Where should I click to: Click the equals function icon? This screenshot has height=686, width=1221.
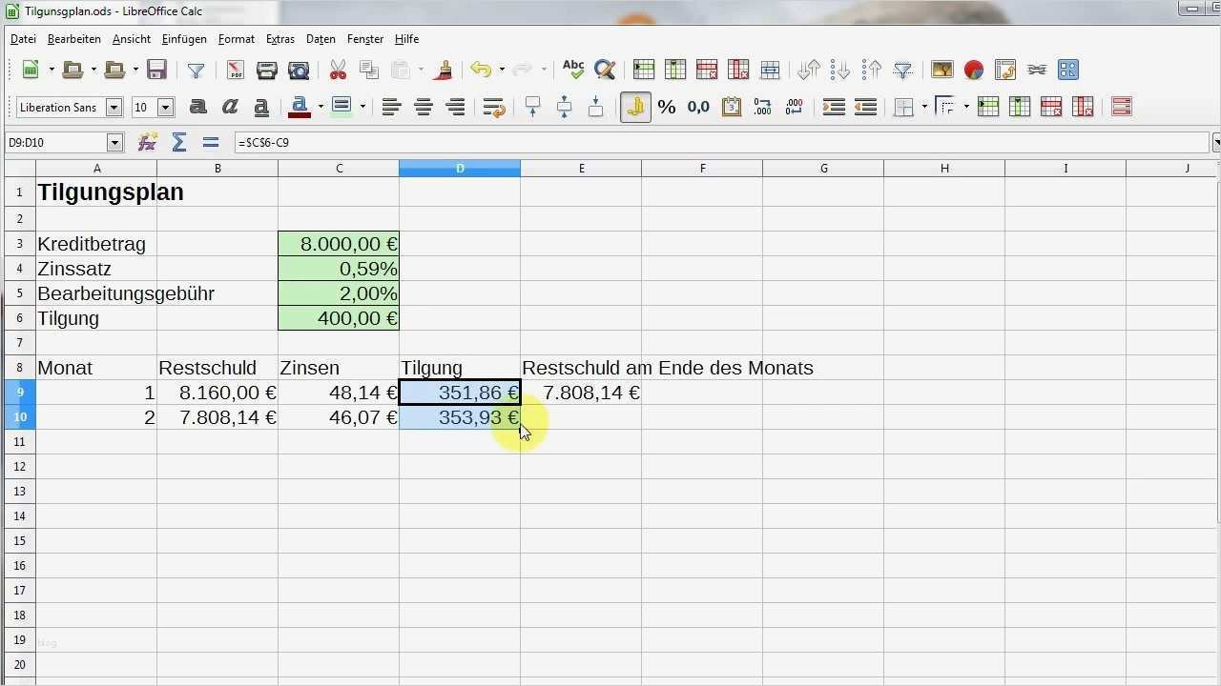tap(211, 143)
